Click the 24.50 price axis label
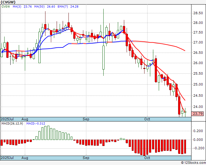This screenshot has width=206, height=165. [x=198, y=95]
